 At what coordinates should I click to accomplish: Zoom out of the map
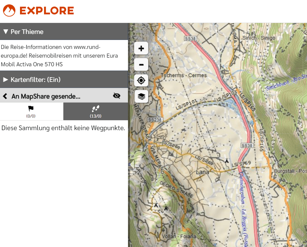[141, 64]
